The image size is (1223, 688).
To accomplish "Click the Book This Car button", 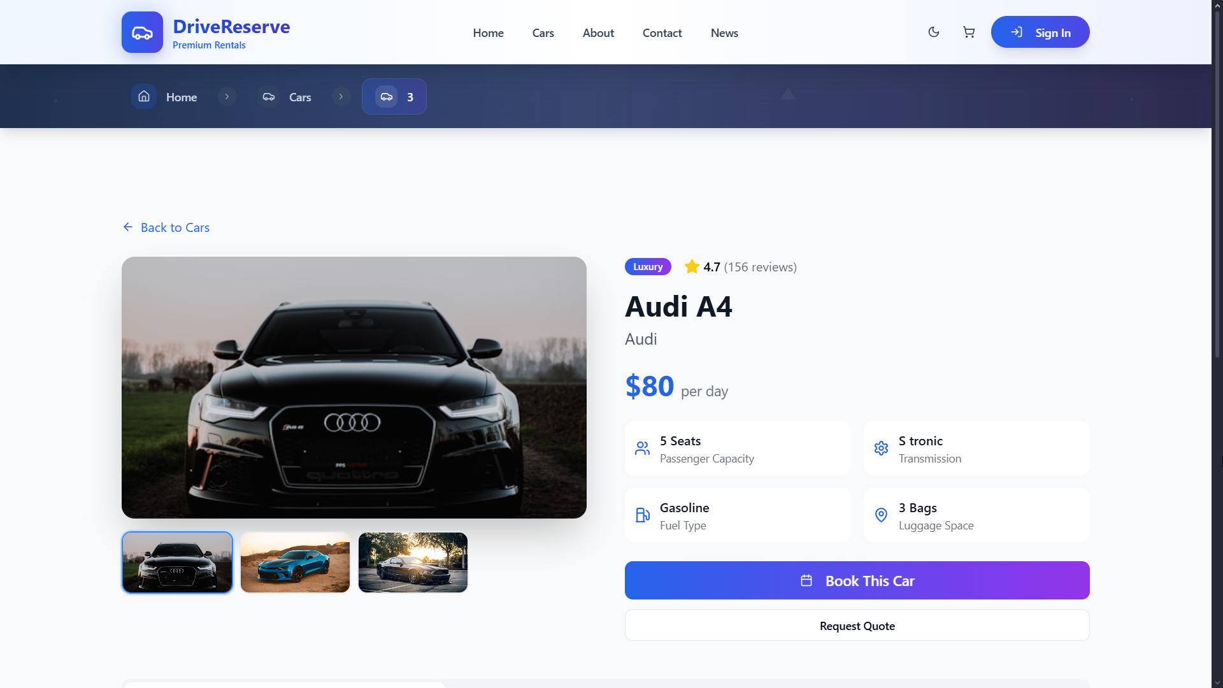I will (x=857, y=580).
